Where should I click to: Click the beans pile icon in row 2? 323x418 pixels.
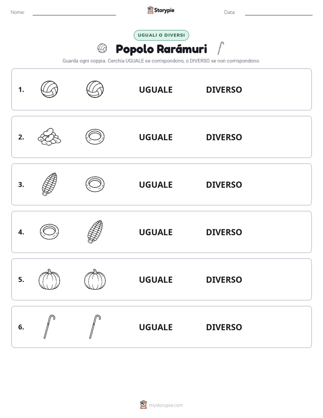(49, 137)
